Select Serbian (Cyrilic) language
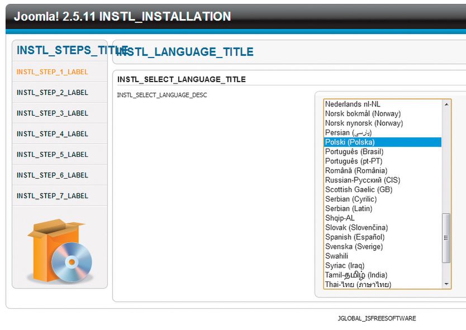 (x=382, y=199)
